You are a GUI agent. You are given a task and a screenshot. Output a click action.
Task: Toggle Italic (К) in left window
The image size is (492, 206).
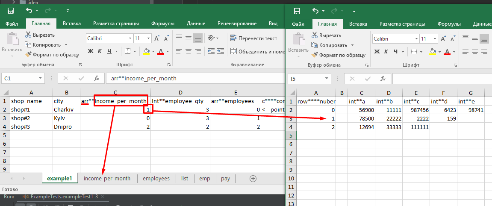(100, 51)
